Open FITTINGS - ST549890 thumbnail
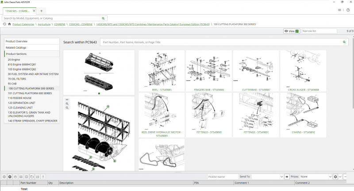 209,115
